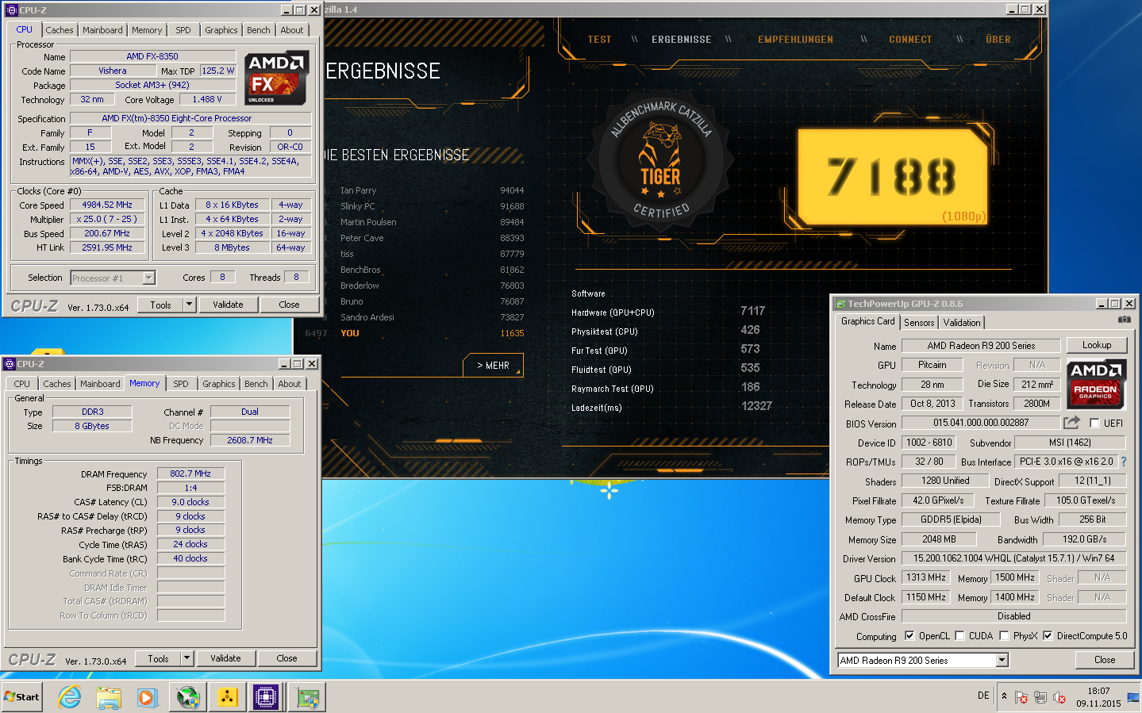
Task: Toggle the CUDA checkbox
Action: tap(959, 635)
